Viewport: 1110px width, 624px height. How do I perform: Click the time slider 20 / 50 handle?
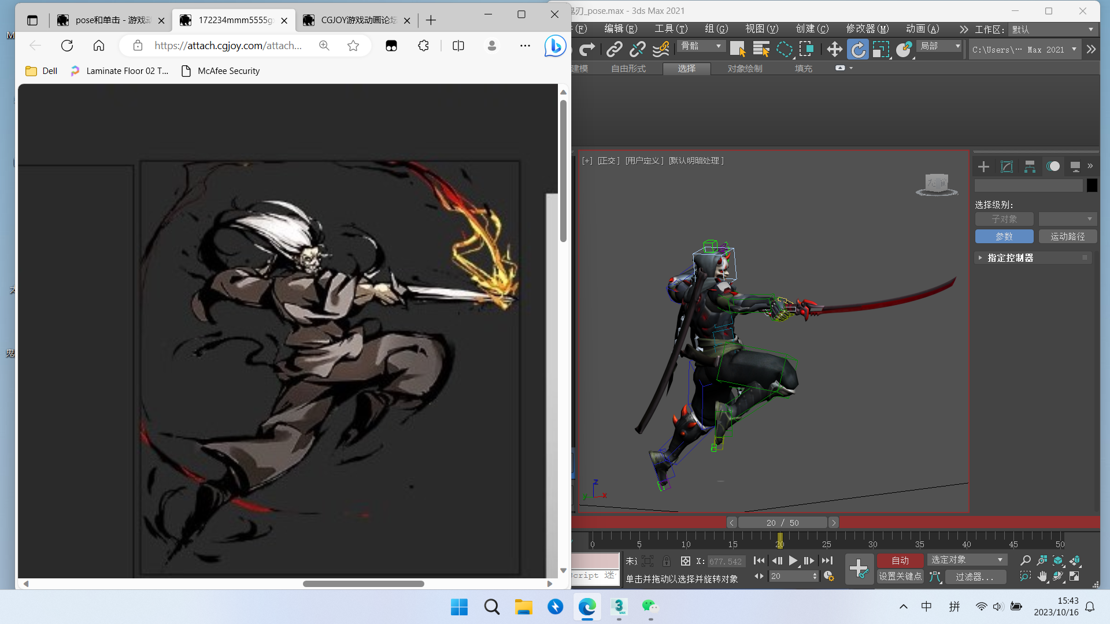783,522
